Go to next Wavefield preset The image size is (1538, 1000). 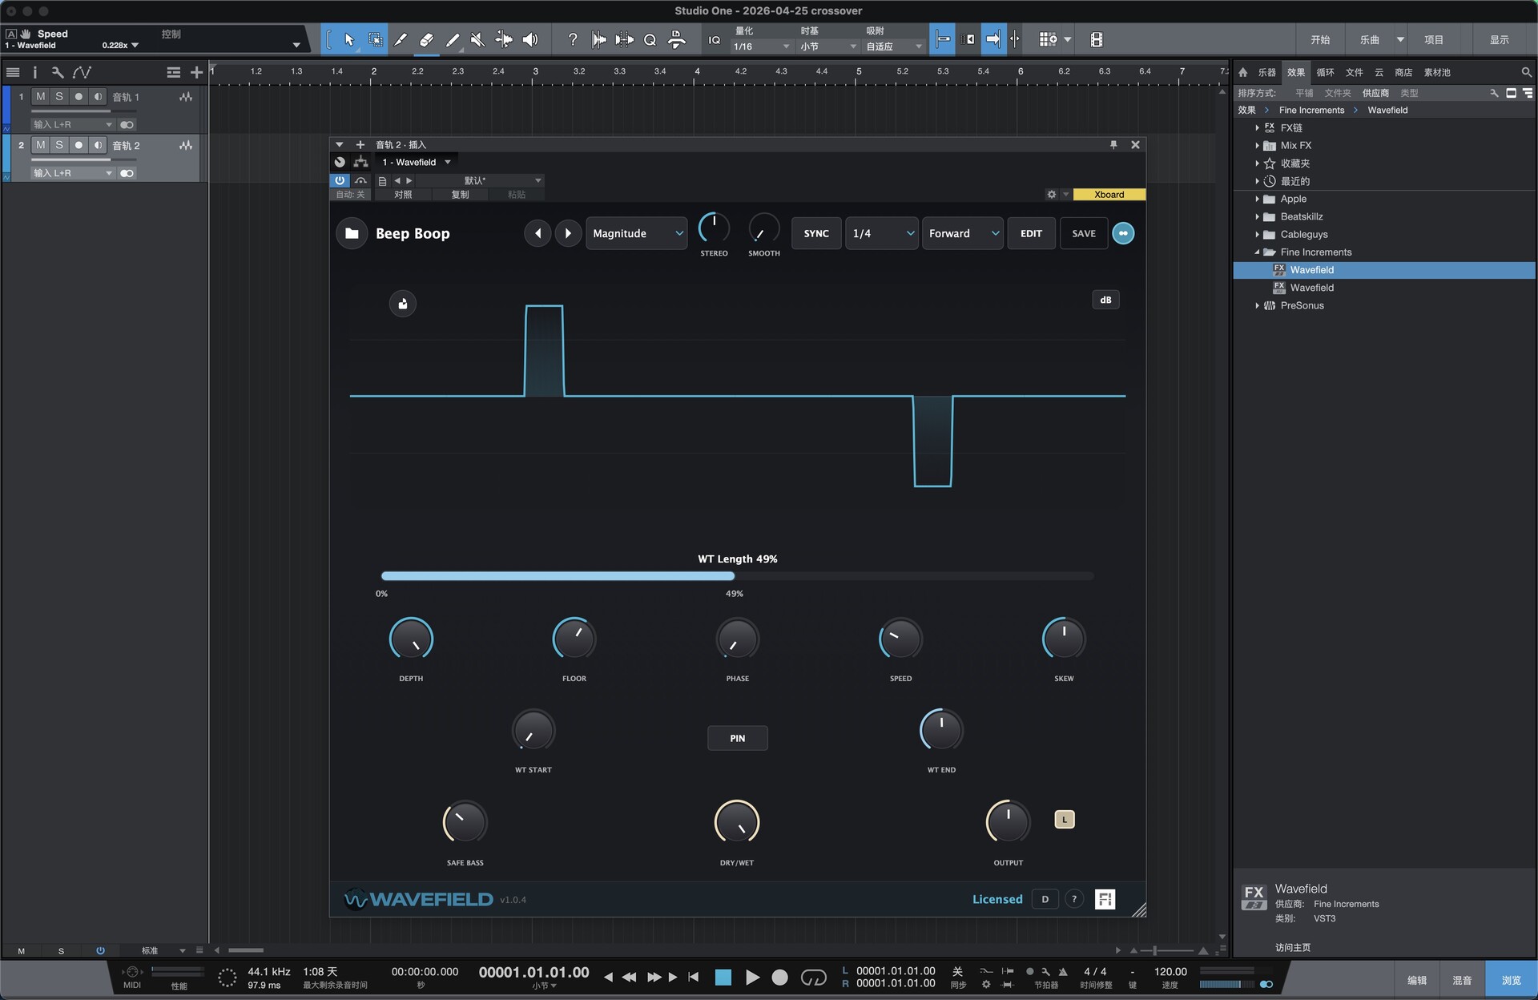[568, 233]
